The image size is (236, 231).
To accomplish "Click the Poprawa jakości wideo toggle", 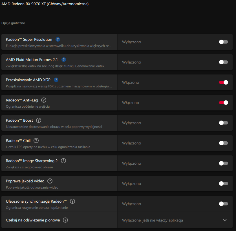I will (223, 184).
